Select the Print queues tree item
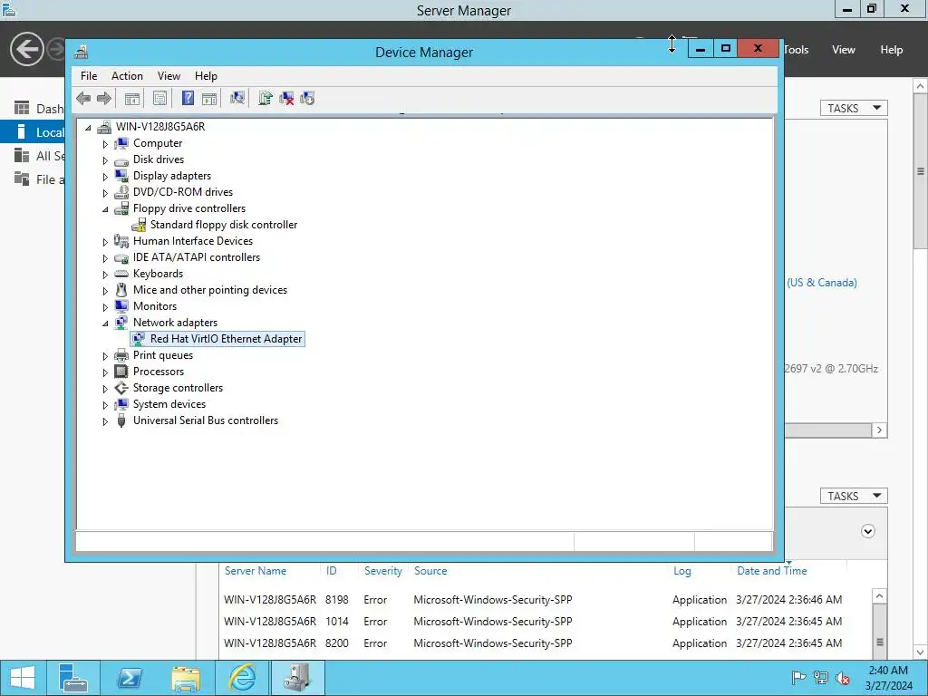This screenshot has height=696, width=928. pyautogui.click(x=163, y=355)
